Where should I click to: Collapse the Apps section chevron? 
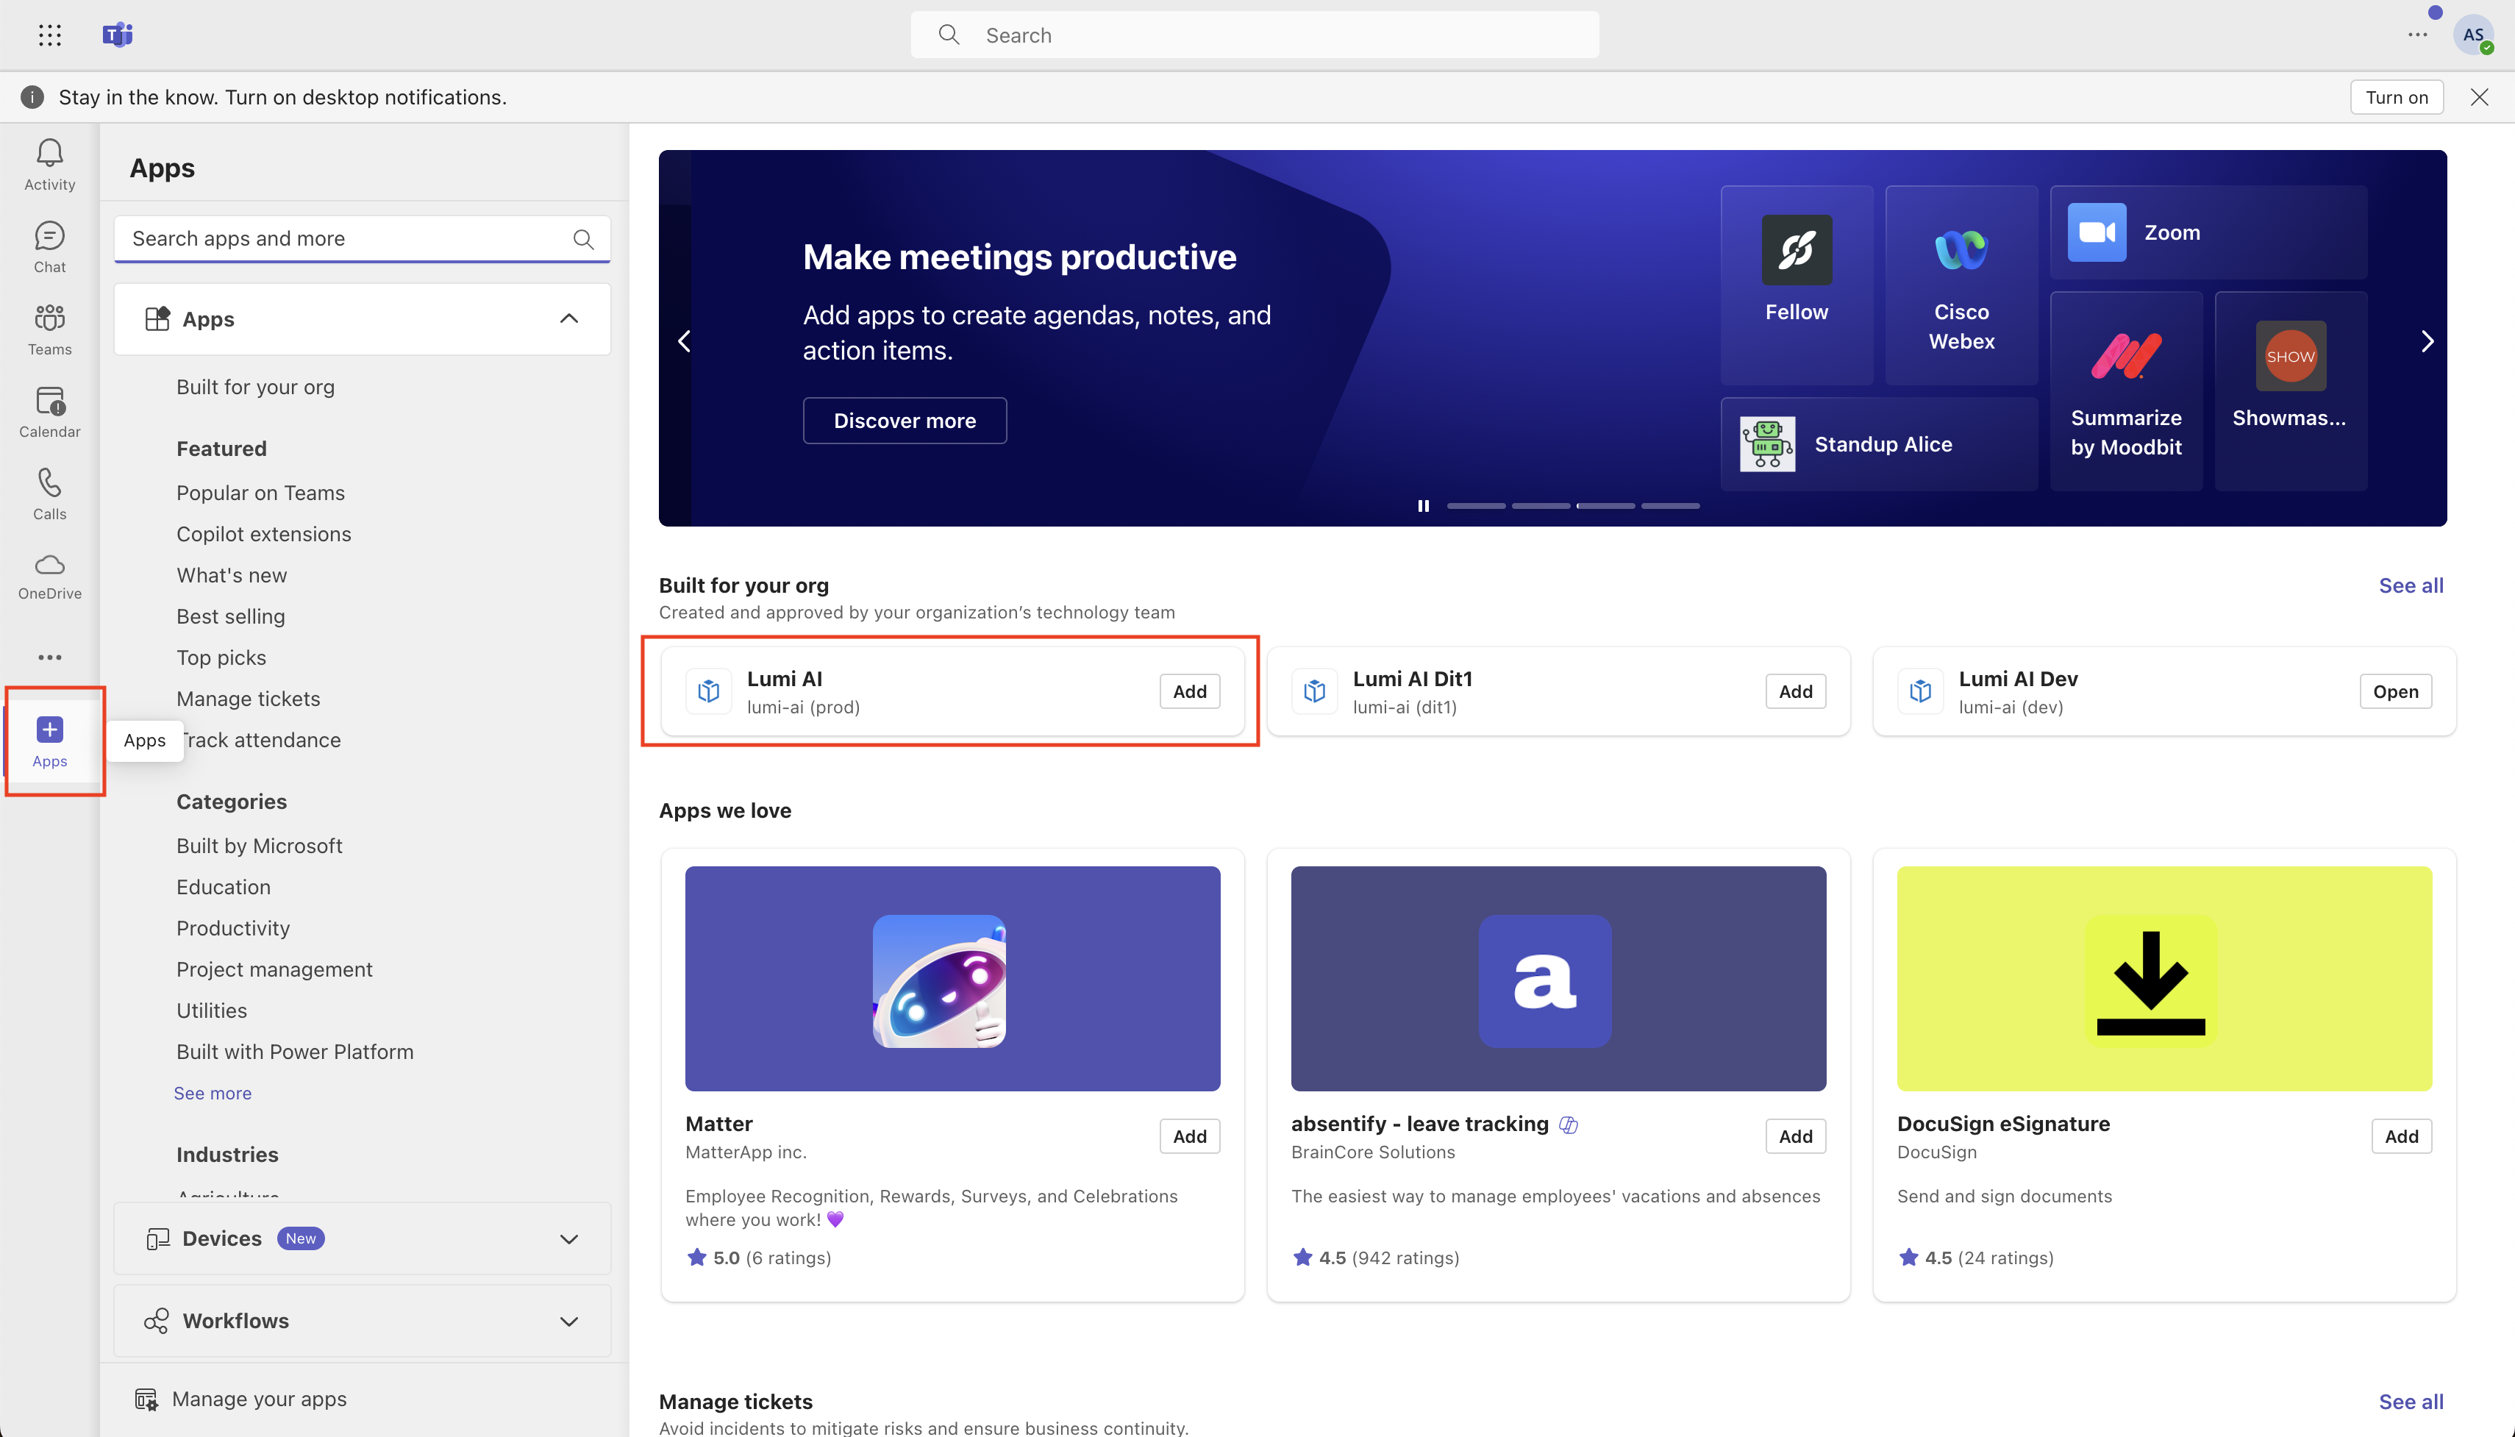pos(568,318)
